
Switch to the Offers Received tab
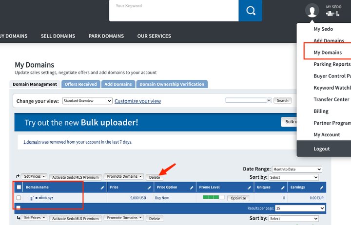[81, 84]
